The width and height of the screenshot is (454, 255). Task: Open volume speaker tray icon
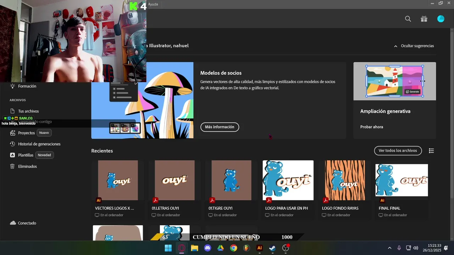point(416,248)
